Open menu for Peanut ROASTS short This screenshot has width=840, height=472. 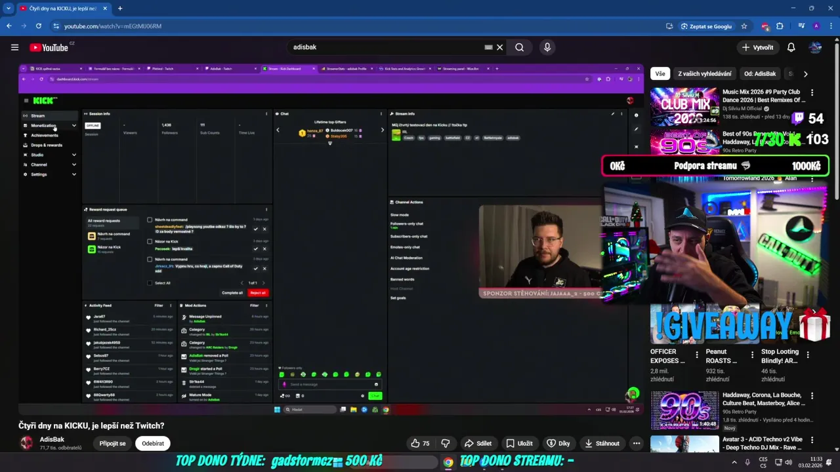point(752,355)
